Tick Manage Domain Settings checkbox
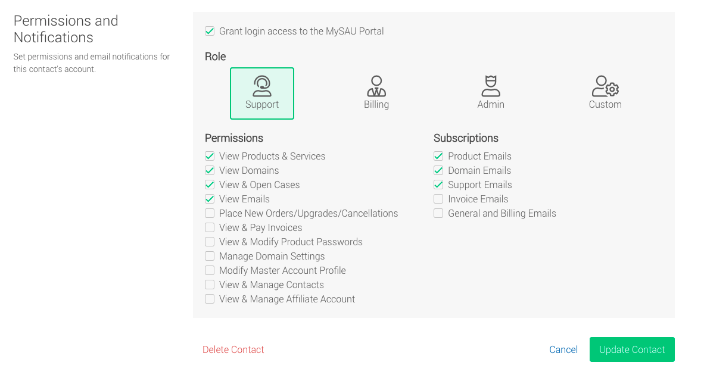This screenshot has height=378, width=704. pos(210,256)
